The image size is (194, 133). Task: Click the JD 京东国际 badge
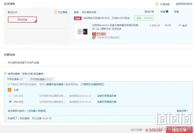tap(99, 34)
